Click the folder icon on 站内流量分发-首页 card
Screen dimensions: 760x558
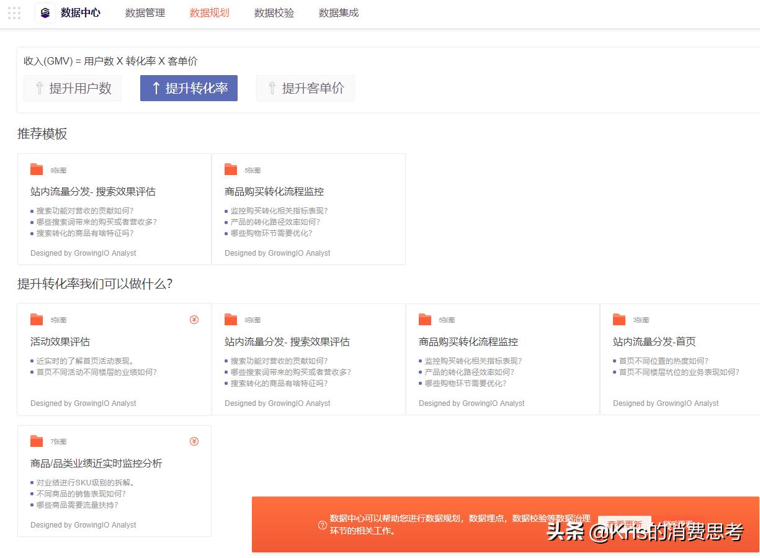619,319
